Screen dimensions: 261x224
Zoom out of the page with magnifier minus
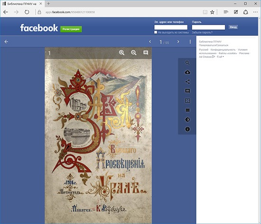[x=134, y=53]
